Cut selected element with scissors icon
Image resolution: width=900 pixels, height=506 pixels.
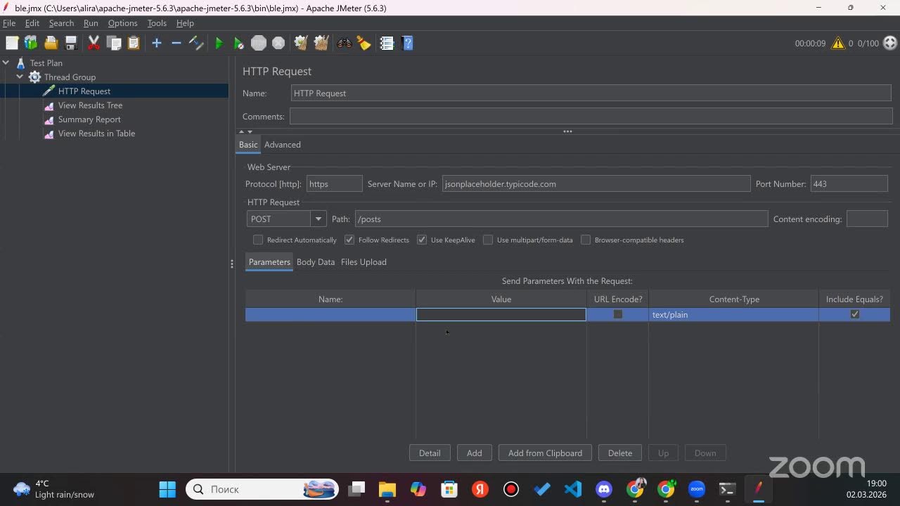tap(94, 43)
